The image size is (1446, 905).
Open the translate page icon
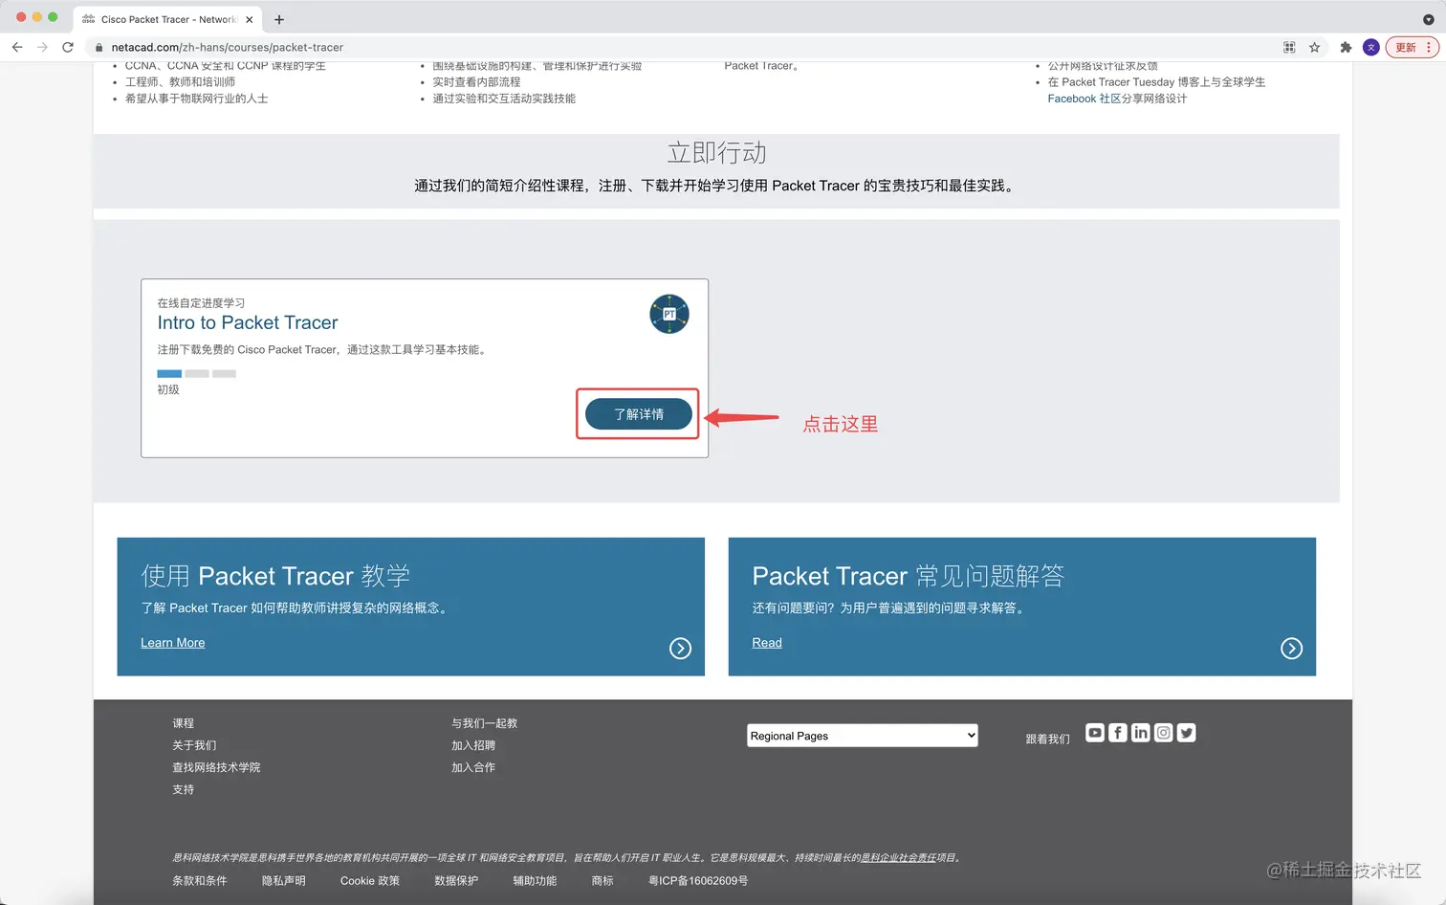(1289, 47)
